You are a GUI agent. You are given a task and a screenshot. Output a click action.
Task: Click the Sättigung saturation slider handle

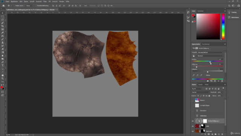click(x=197, y=67)
